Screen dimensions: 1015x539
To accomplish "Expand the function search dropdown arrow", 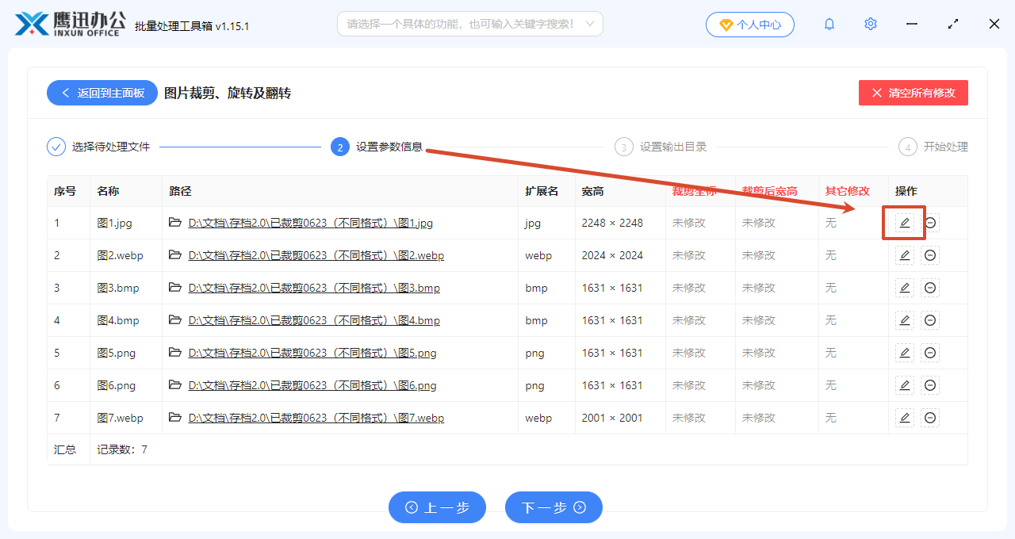I will tap(590, 24).
